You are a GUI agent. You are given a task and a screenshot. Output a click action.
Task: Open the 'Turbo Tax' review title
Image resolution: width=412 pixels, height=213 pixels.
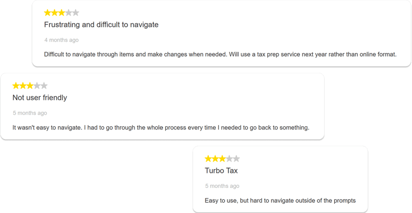pos(221,171)
